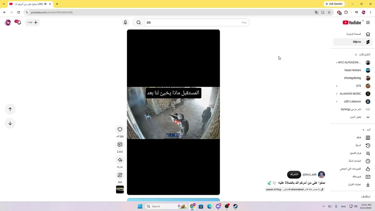Open Microsoft Edge from the taskbar
The width and height of the screenshot is (375, 211).
209,206
